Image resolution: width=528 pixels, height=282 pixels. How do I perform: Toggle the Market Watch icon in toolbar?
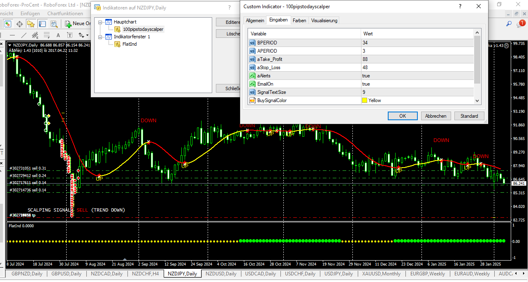(8, 24)
